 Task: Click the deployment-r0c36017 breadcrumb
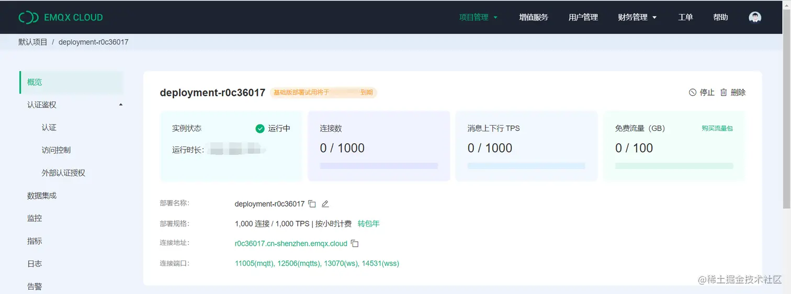click(94, 42)
